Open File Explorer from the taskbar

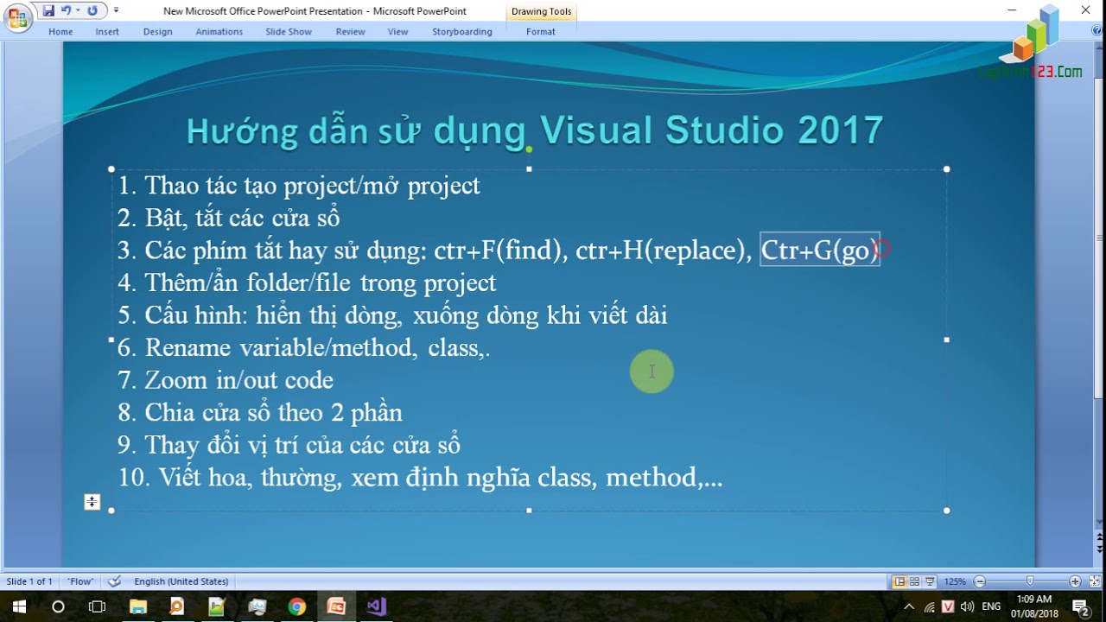[138, 606]
